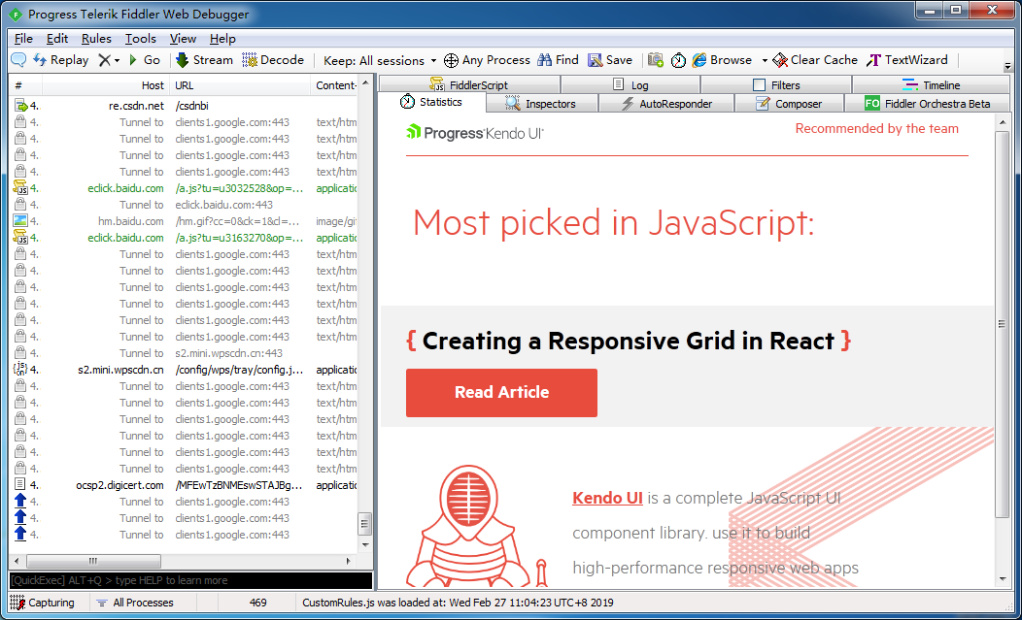Screen dimensions: 1022x620
Task: Switch to the FiddlerScript tab
Action: (x=469, y=84)
